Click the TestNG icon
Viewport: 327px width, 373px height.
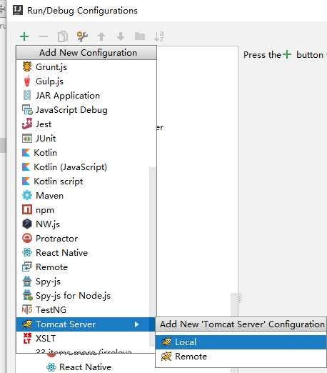(27, 309)
